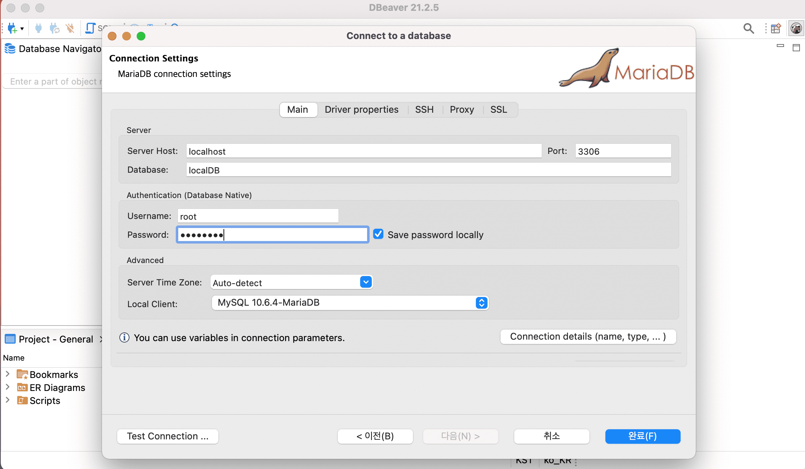This screenshot has height=469, width=805.
Task: Expand the Bookmarks folder
Action: [7, 374]
